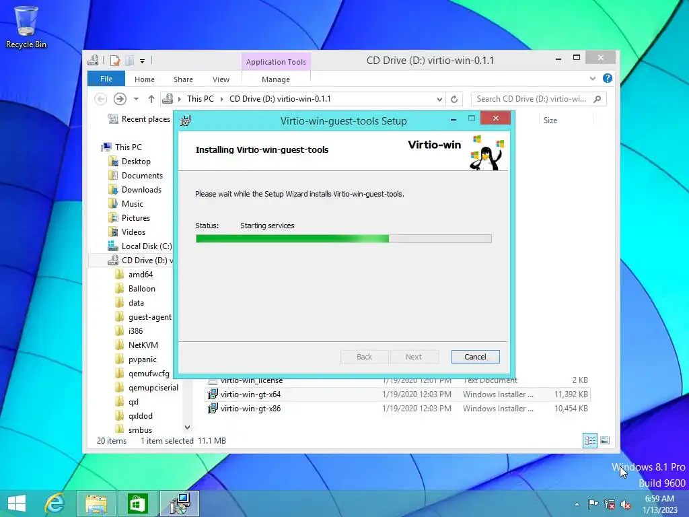
Task: Open File Explorer from the taskbar
Action: pyautogui.click(x=96, y=504)
